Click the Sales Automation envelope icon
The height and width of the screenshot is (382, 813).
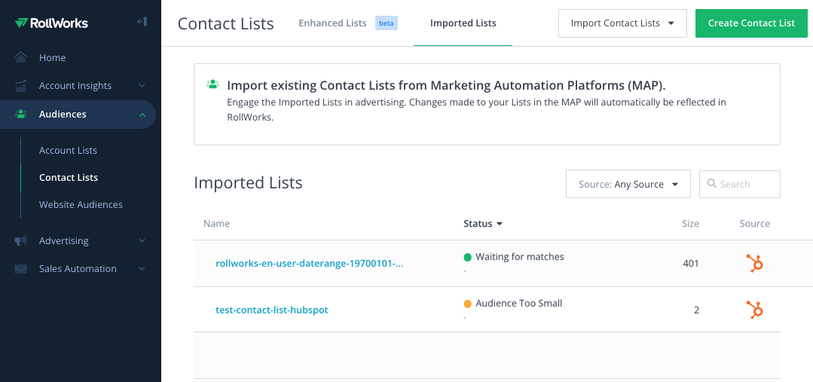[21, 268]
